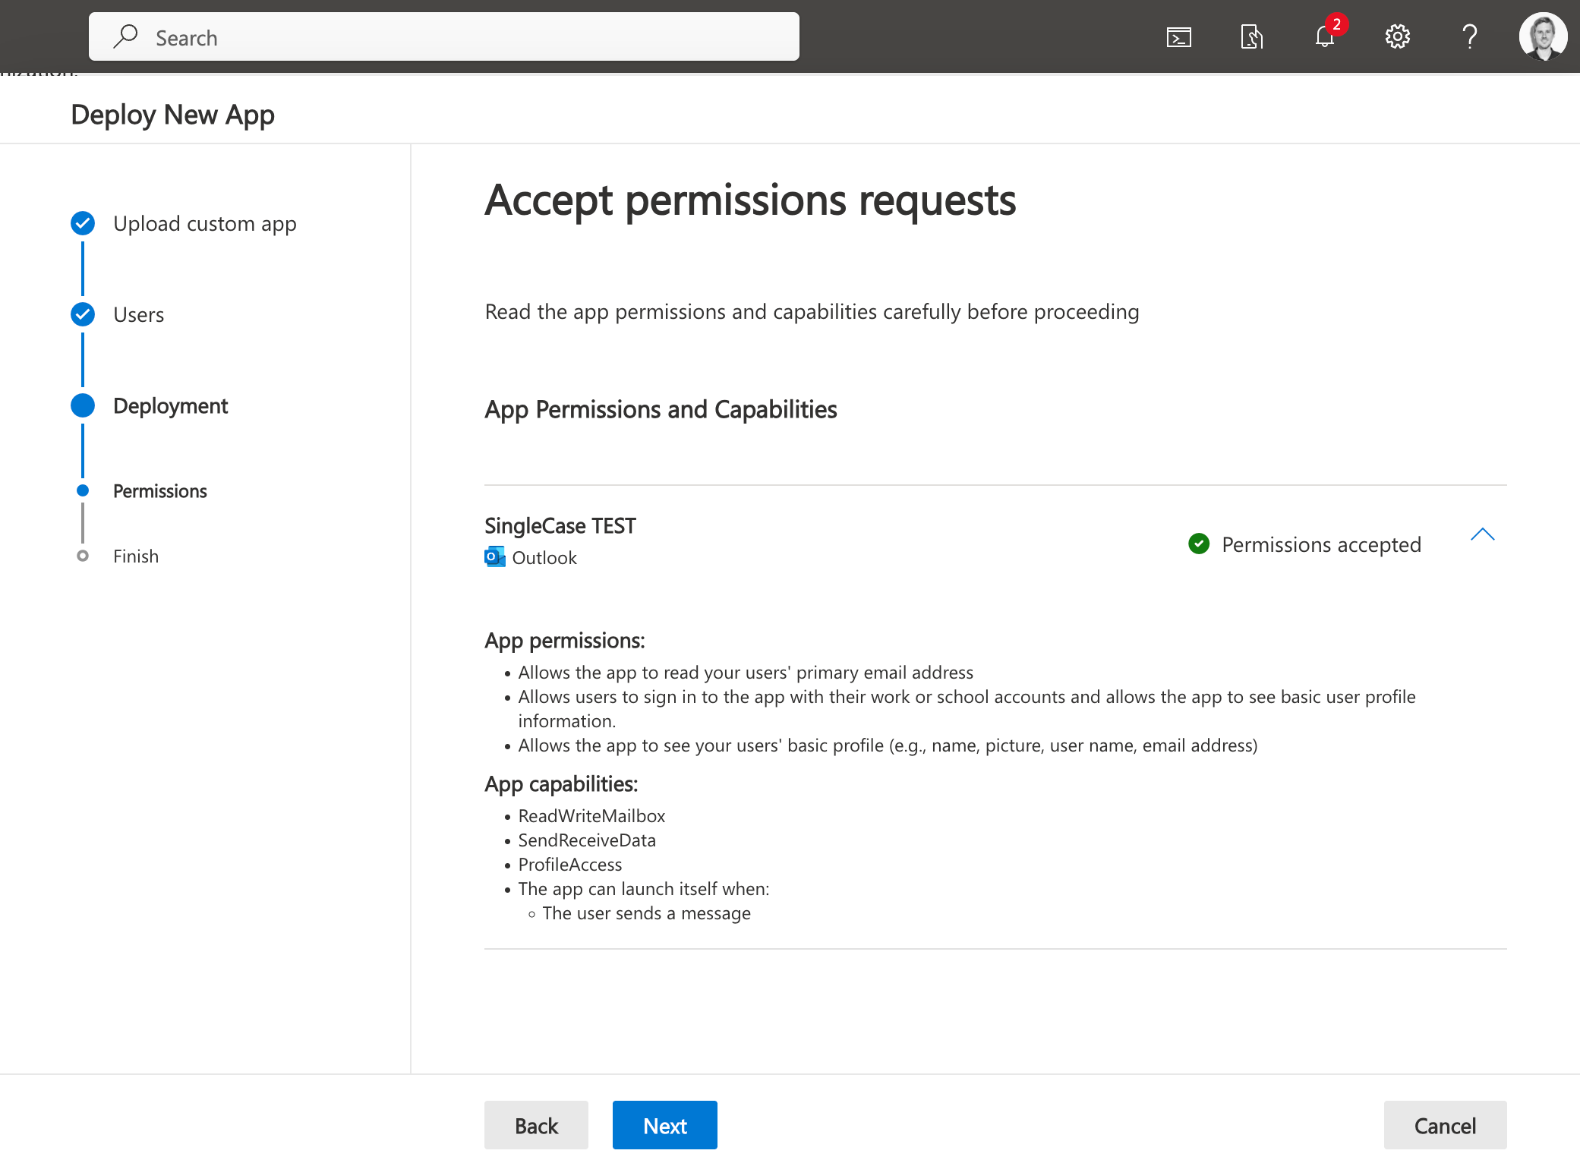Click the search magnifier icon
The image size is (1580, 1163).
point(126,36)
